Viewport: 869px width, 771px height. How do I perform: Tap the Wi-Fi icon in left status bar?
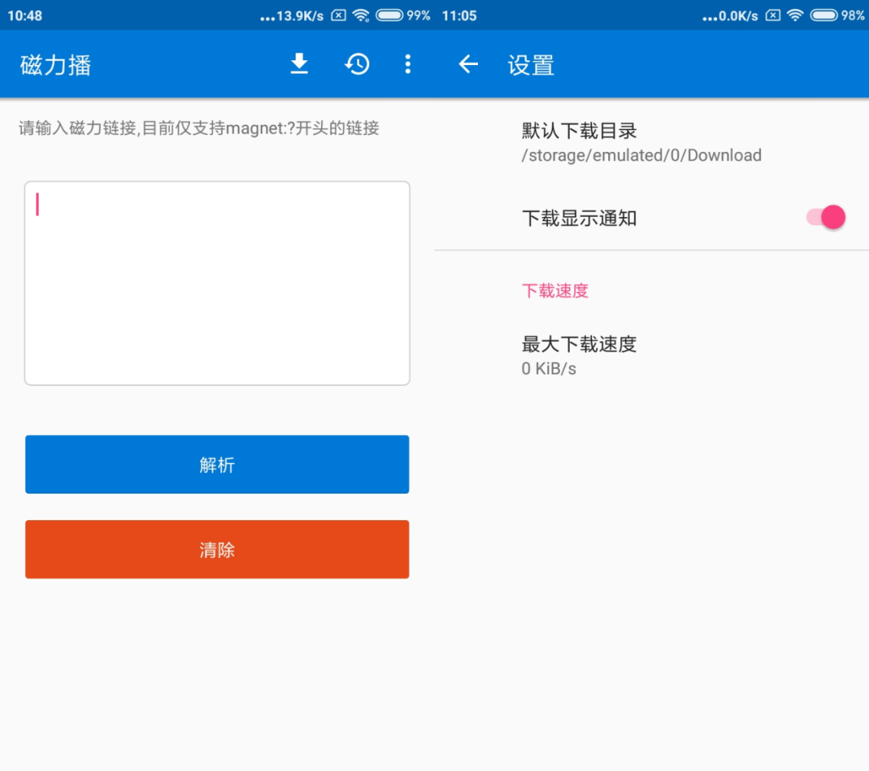(x=361, y=15)
